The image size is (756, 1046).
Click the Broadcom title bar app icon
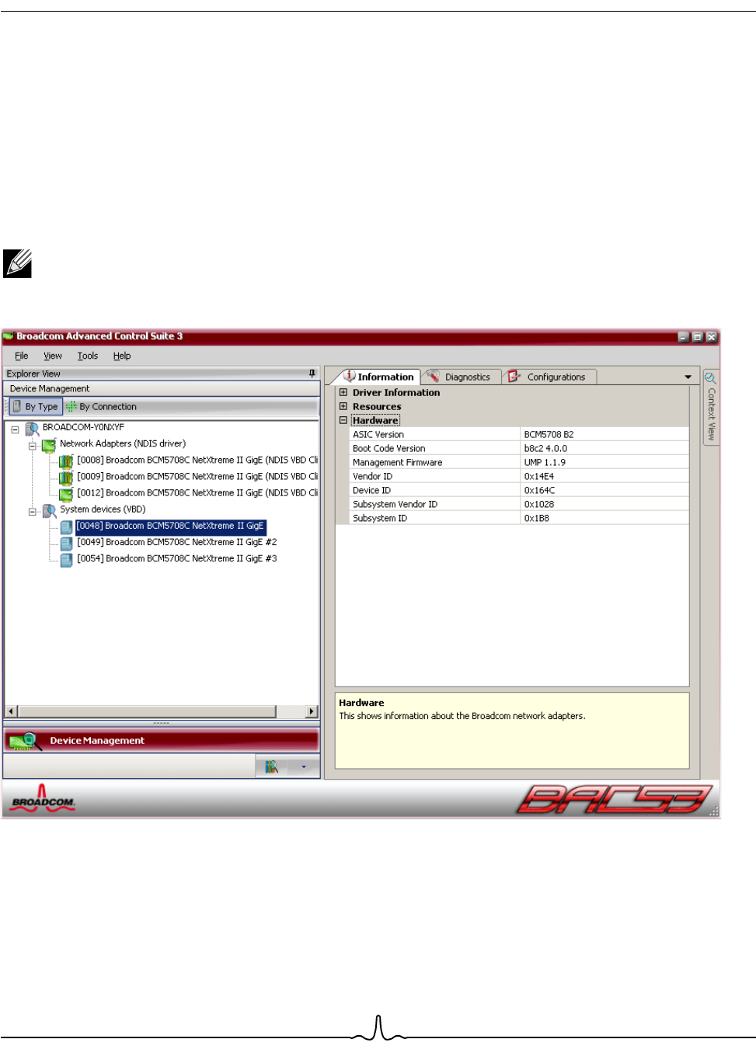9,336
